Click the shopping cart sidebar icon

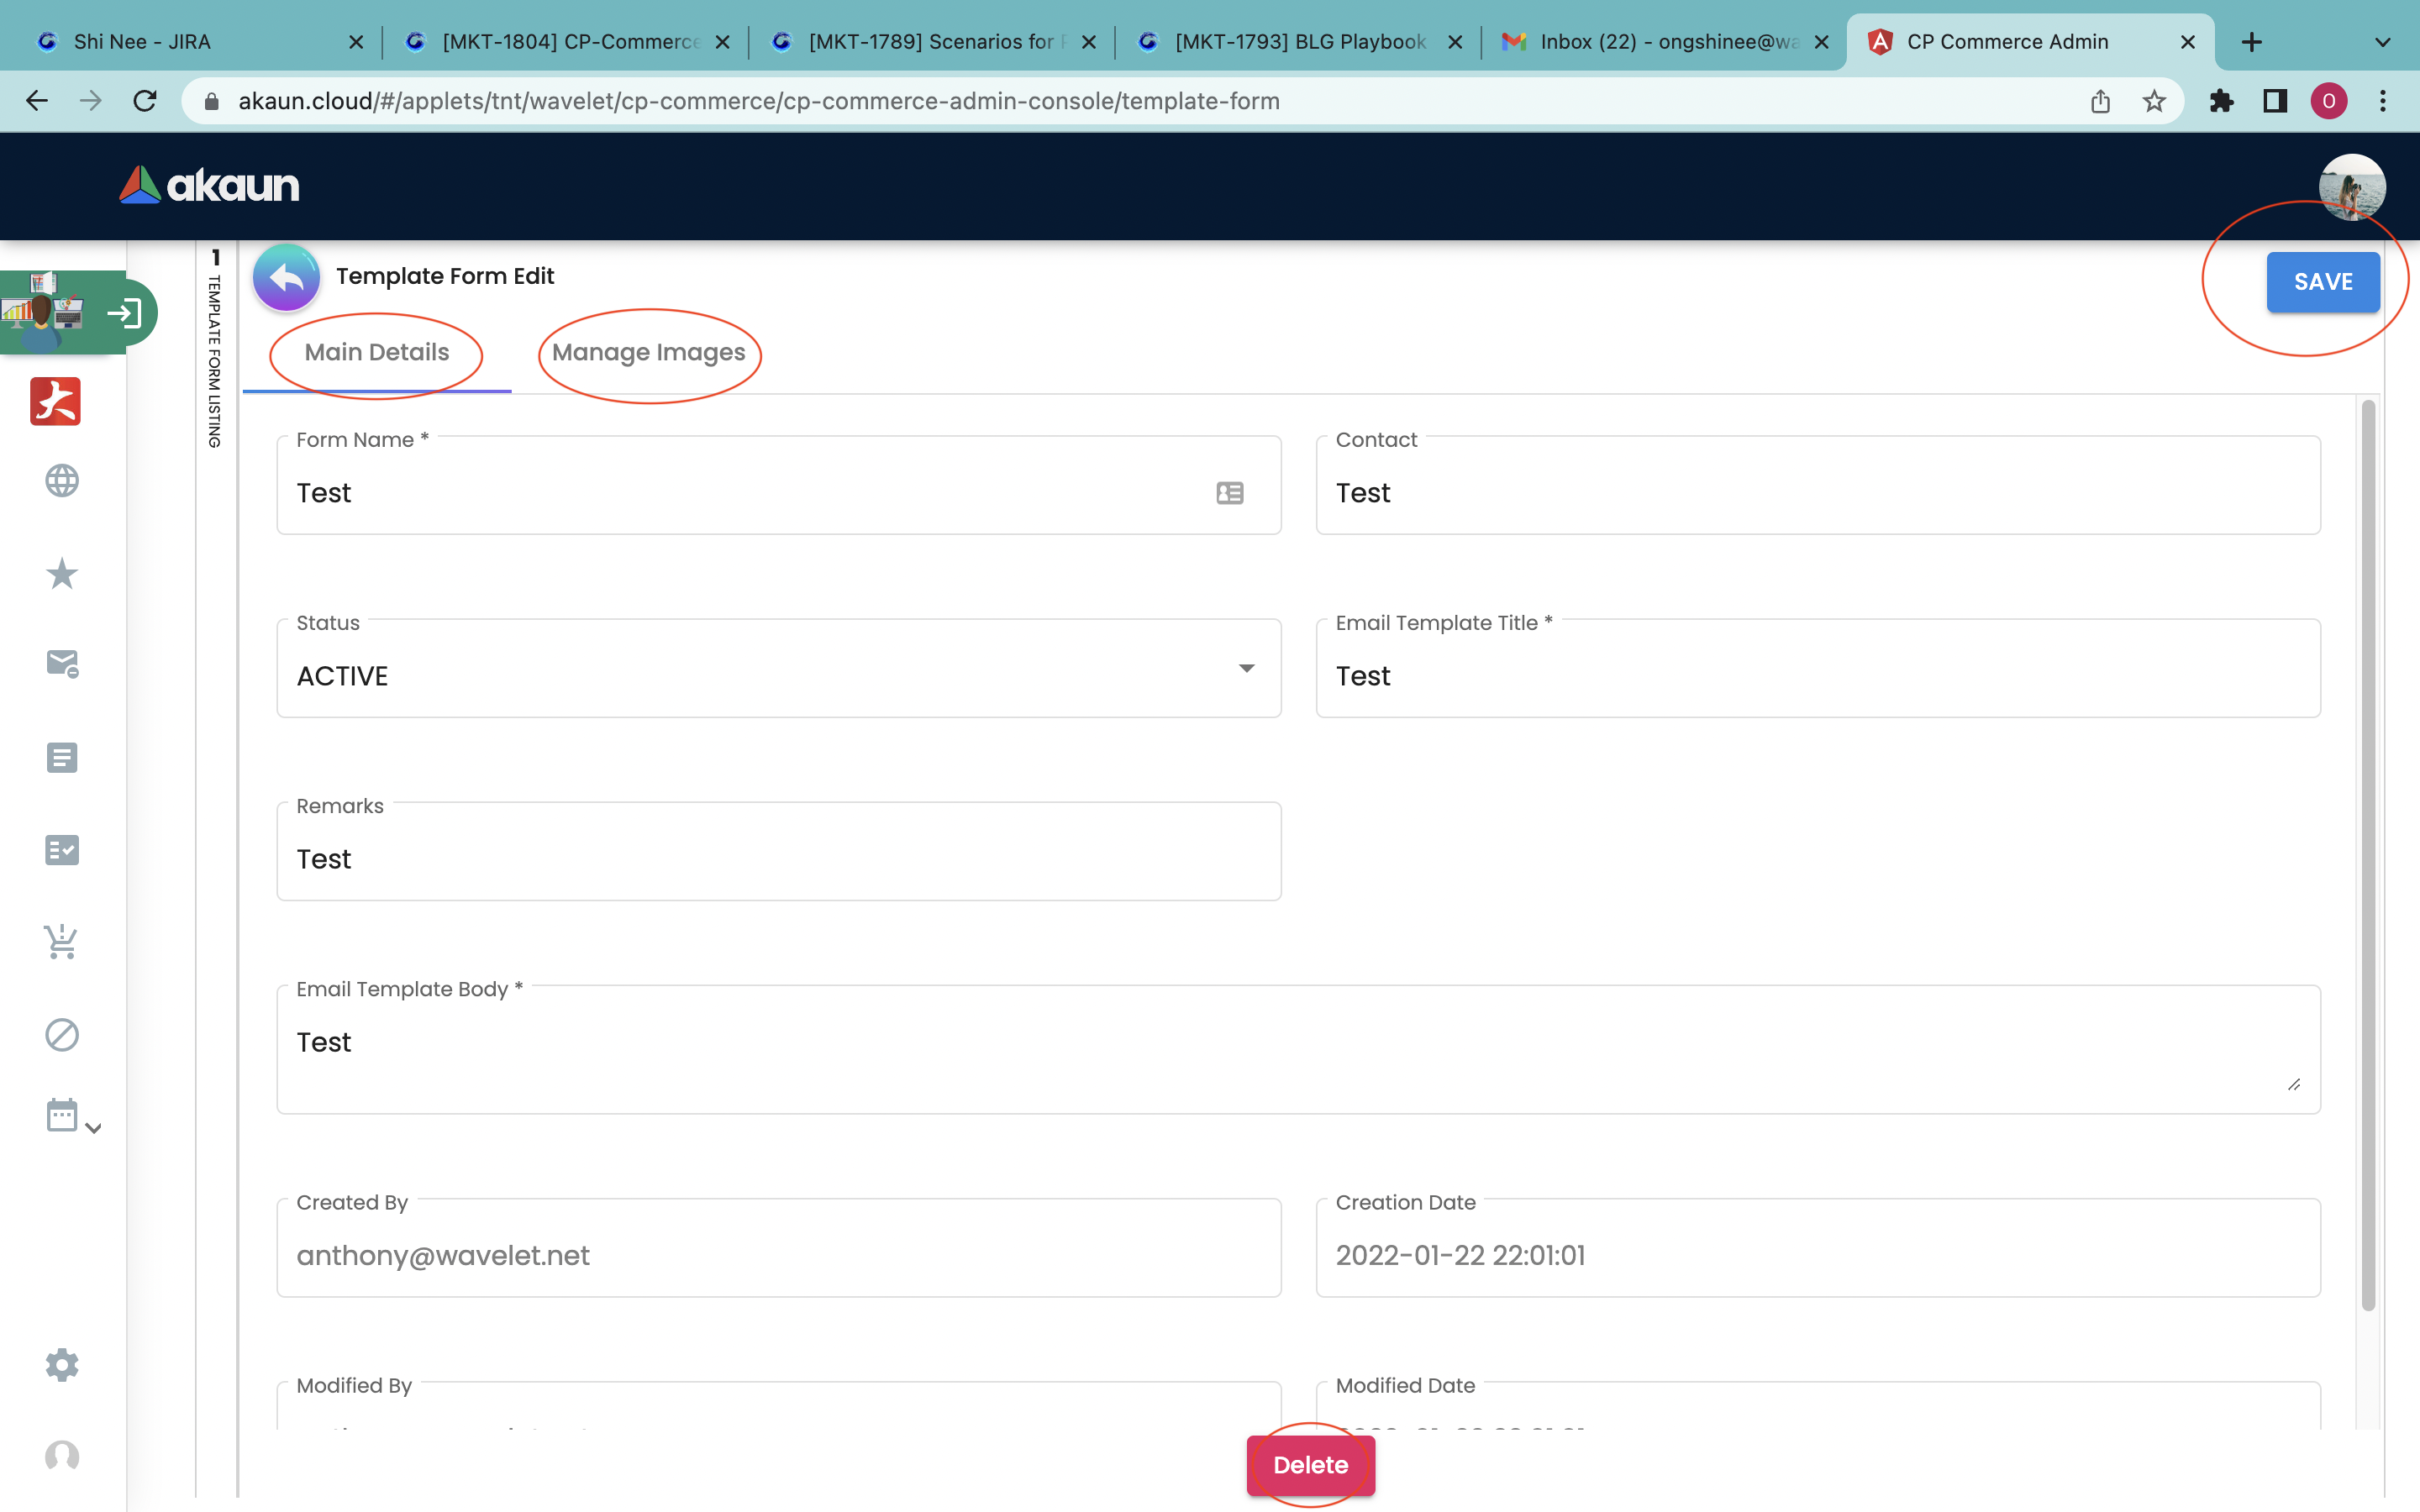coord(62,941)
